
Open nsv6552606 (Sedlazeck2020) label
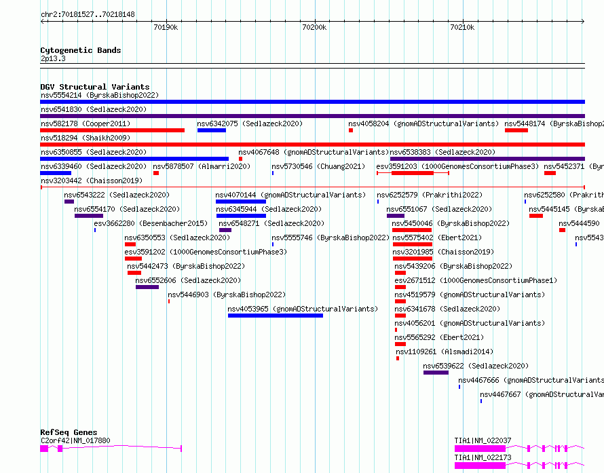pyautogui.click(x=188, y=280)
